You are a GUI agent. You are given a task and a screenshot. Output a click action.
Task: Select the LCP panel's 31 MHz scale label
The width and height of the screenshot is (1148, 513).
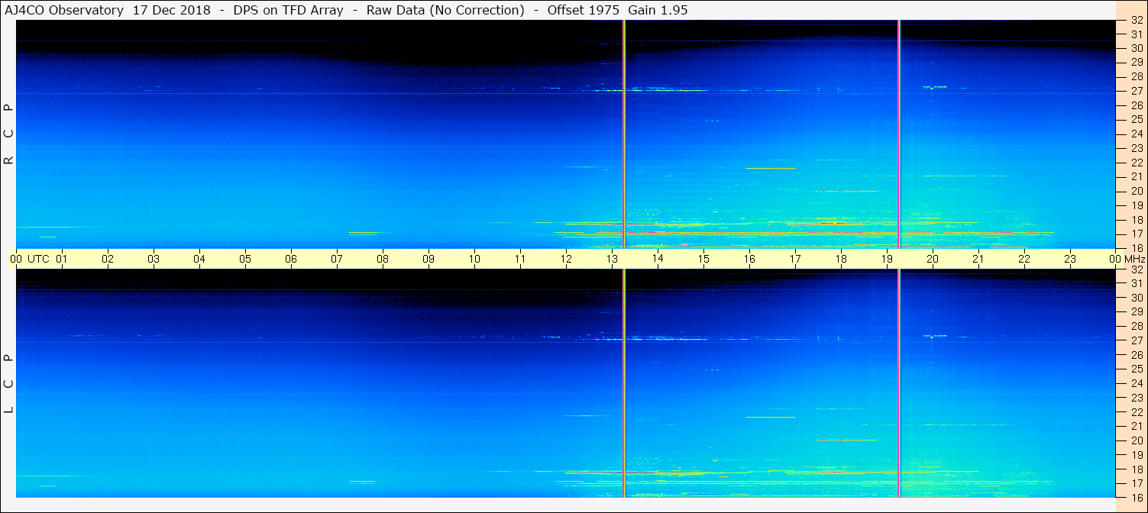coord(1137,283)
